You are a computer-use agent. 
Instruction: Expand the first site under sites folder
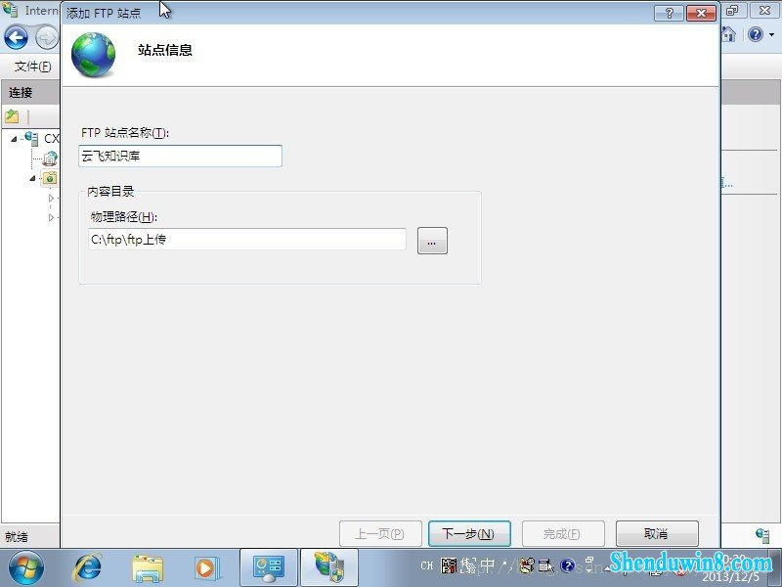tap(51, 199)
